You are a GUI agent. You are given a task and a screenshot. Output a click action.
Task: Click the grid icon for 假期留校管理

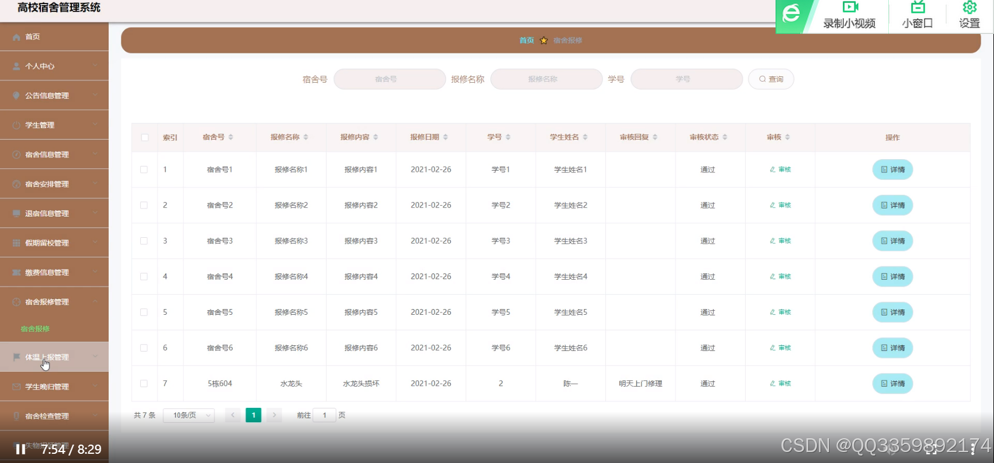16,243
